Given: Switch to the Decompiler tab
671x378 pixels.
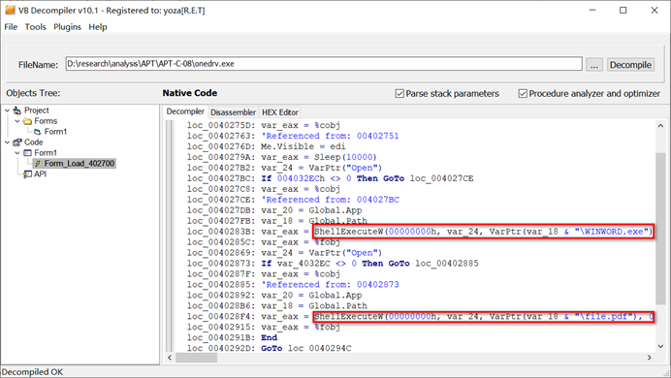Looking at the screenshot, I should point(185,111).
